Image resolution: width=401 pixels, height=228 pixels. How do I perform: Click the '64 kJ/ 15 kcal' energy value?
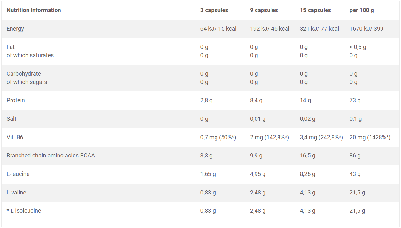[218, 29]
